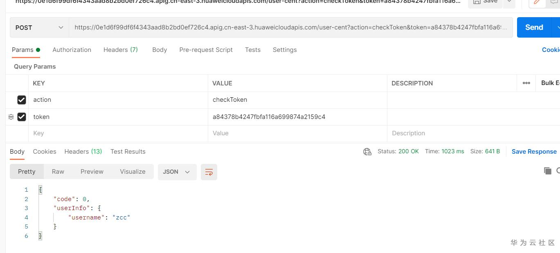Click the checkToken value cell

tap(297, 100)
